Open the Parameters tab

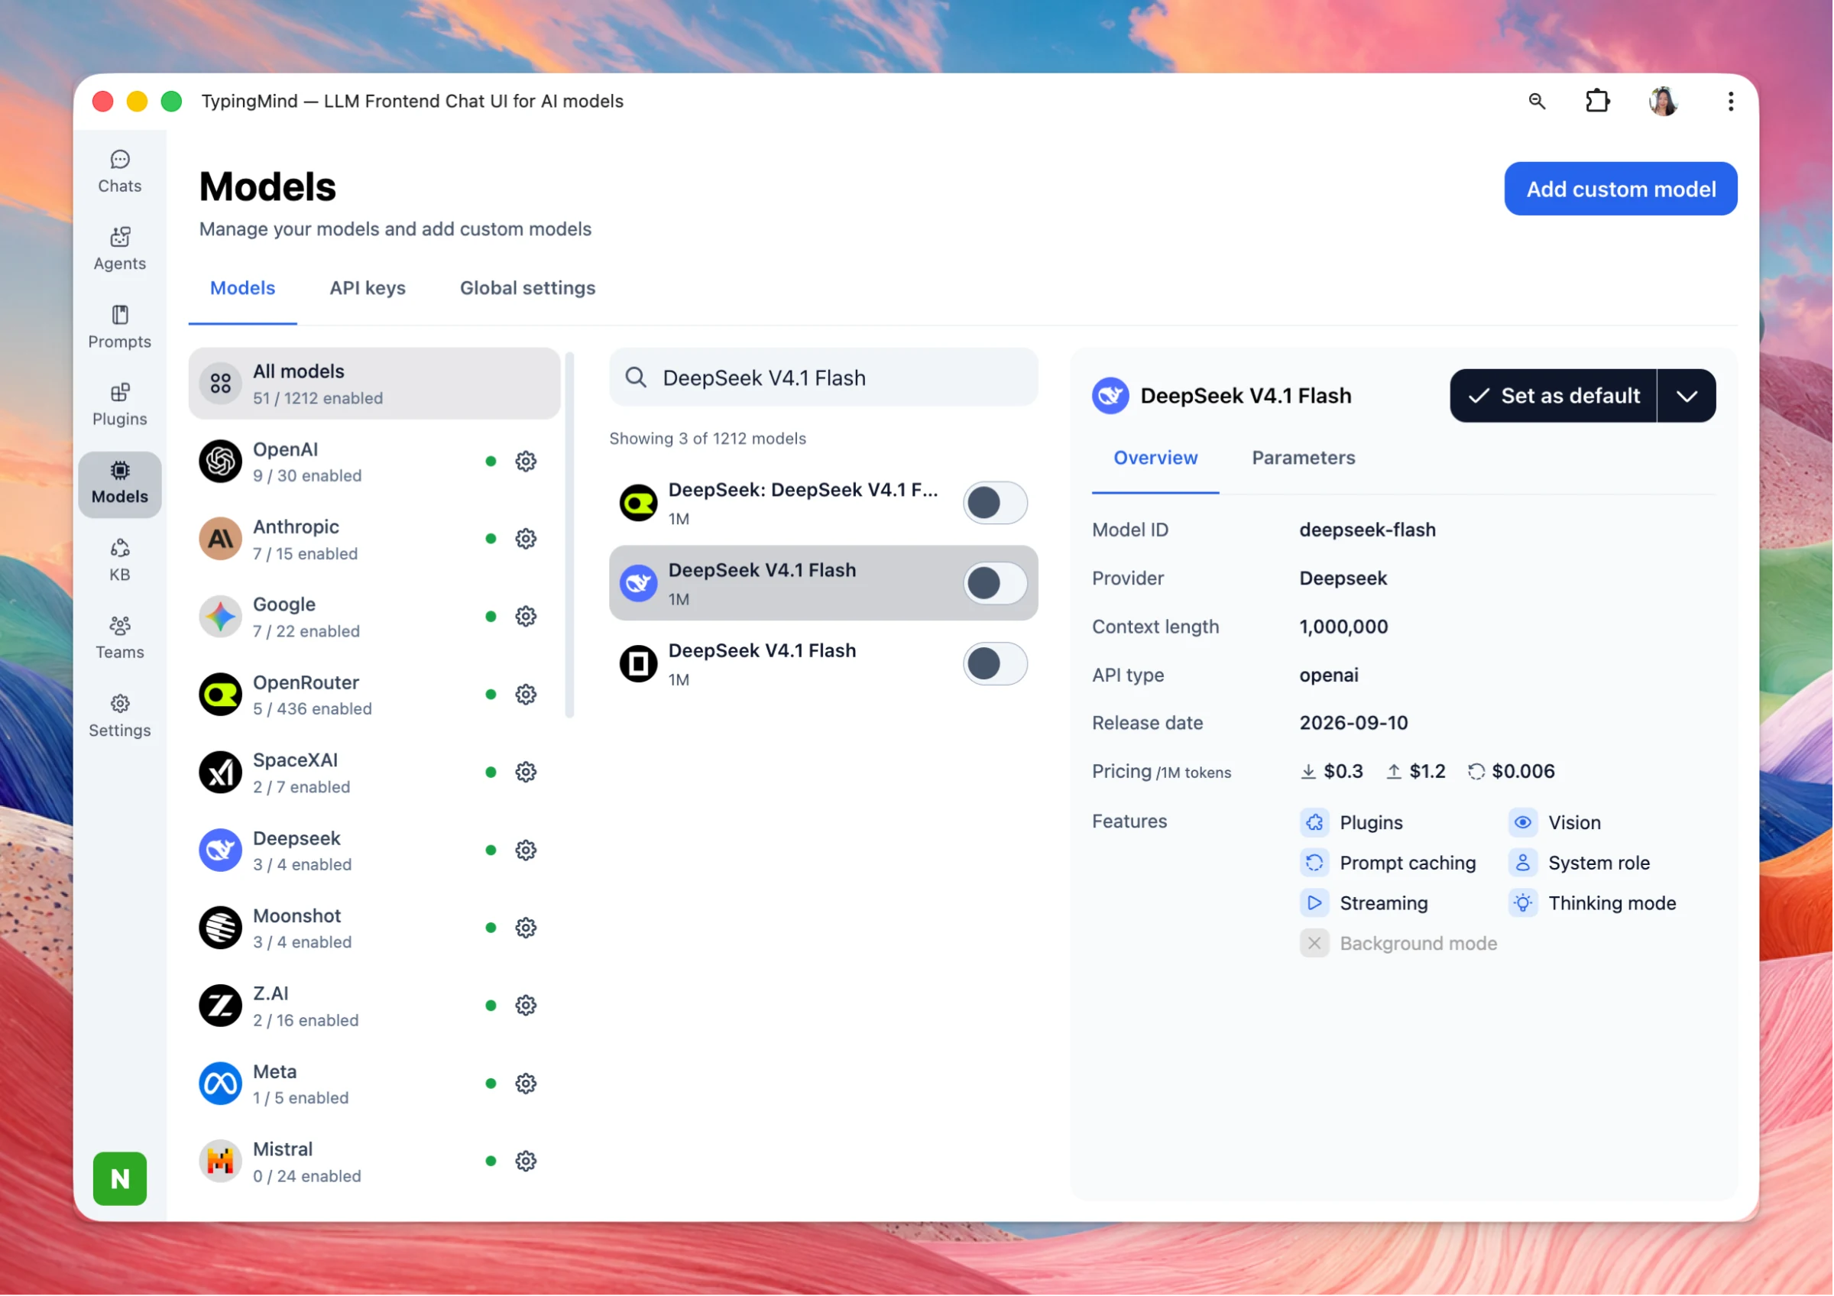pos(1304,458)
